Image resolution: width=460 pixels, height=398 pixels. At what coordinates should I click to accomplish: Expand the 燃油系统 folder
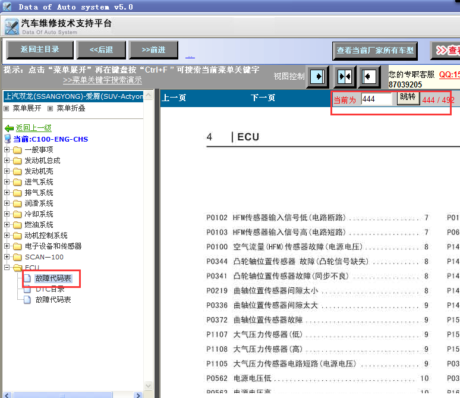[7, 225]
